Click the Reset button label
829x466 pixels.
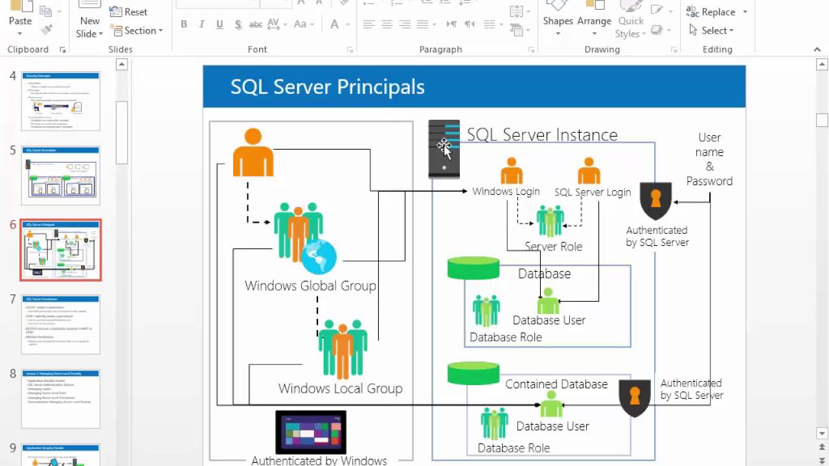(x=136, y=12)
